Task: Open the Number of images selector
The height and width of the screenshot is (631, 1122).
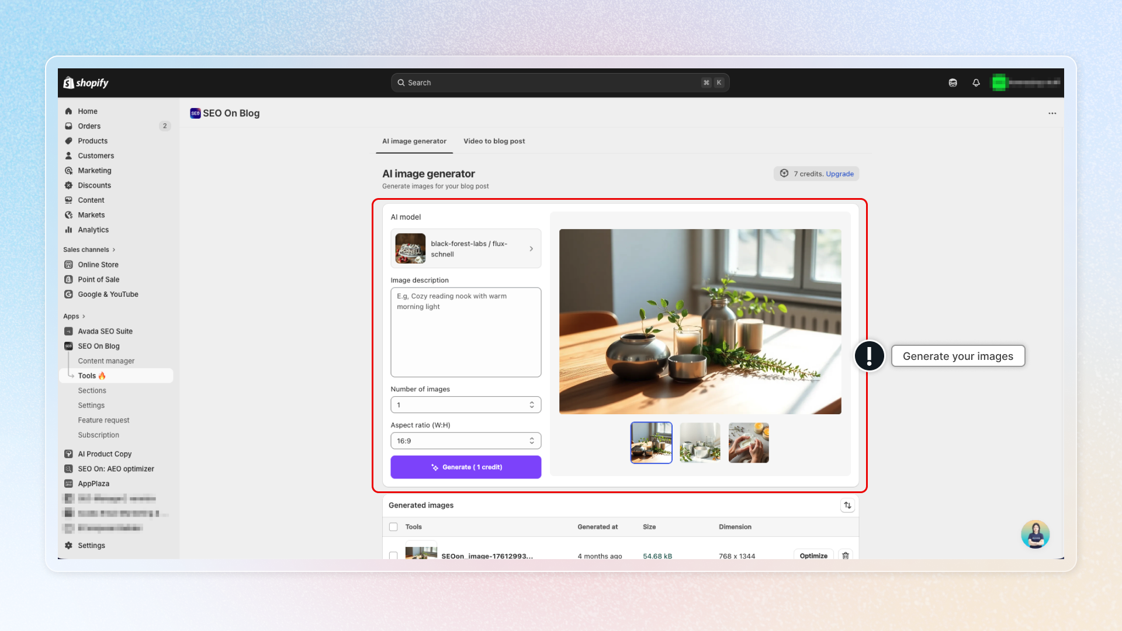Action: (x=465, y=405)
